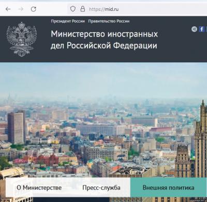
Task: Click the Министерство иностранных дел title
Action: click(104, 40)
